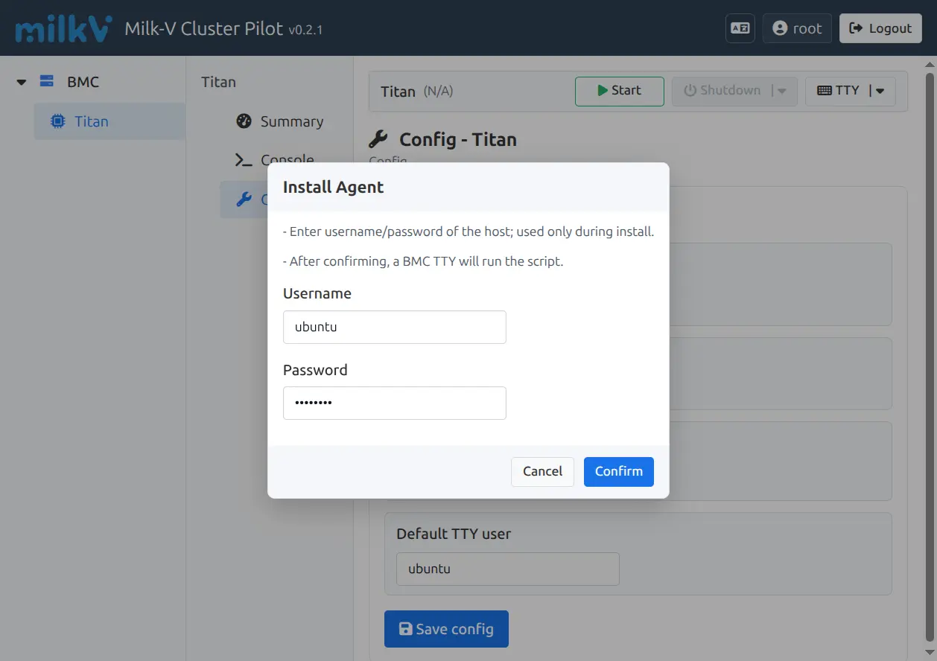Confirm the agent installation
The width and height of the screenshot is (937, 661).
[618, 471]
